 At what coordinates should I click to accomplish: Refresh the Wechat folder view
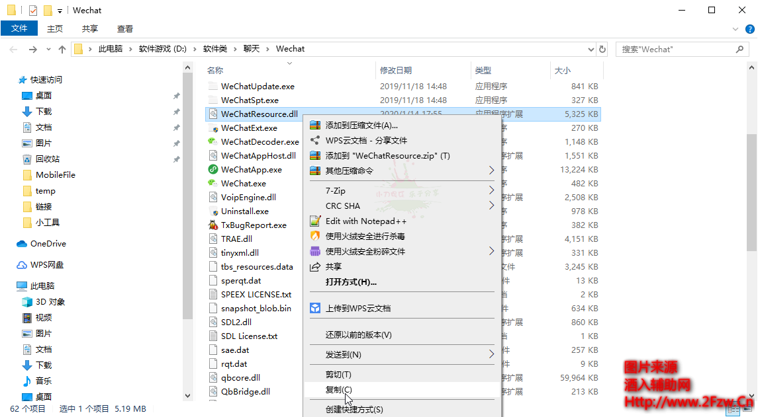[x=602, y=49]
